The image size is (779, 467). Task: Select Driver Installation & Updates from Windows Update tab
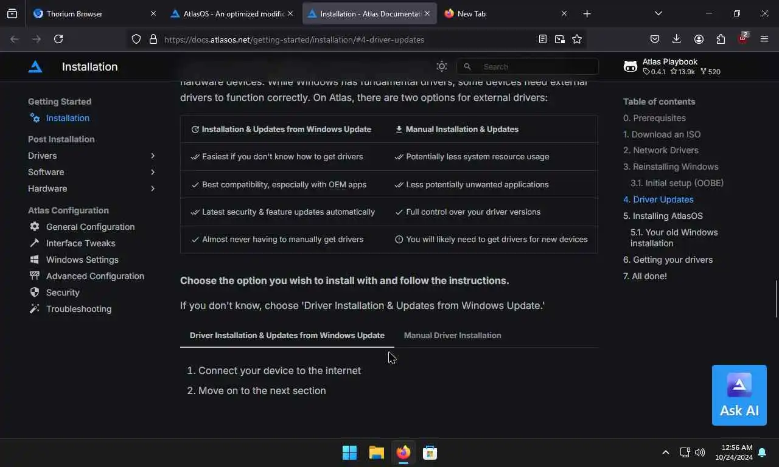tap(287, 335)
